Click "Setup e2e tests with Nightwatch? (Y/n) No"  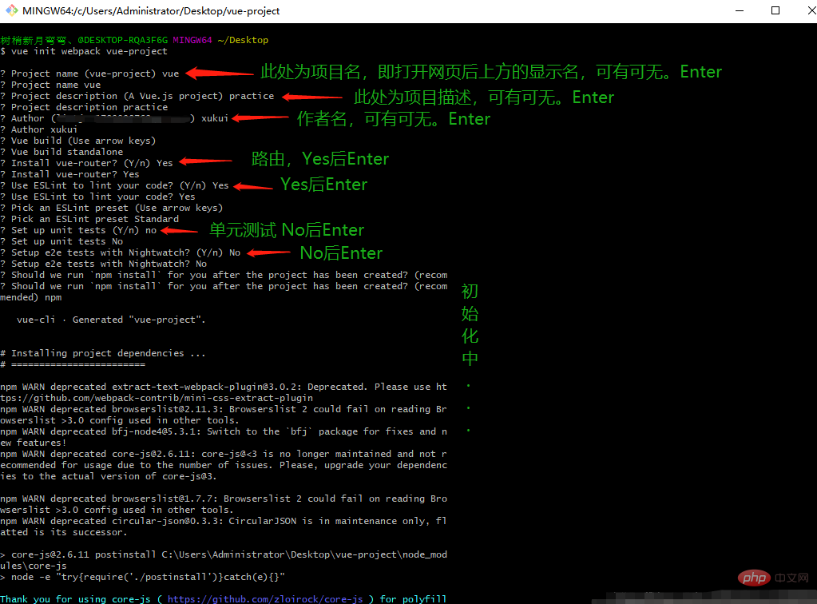(121, 252)
